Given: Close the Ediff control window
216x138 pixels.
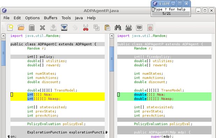Looking at the screenshot, I should point(186,4).
